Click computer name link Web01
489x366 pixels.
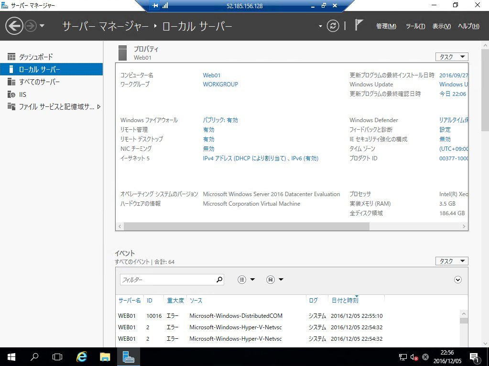click(x=211, y=75)
